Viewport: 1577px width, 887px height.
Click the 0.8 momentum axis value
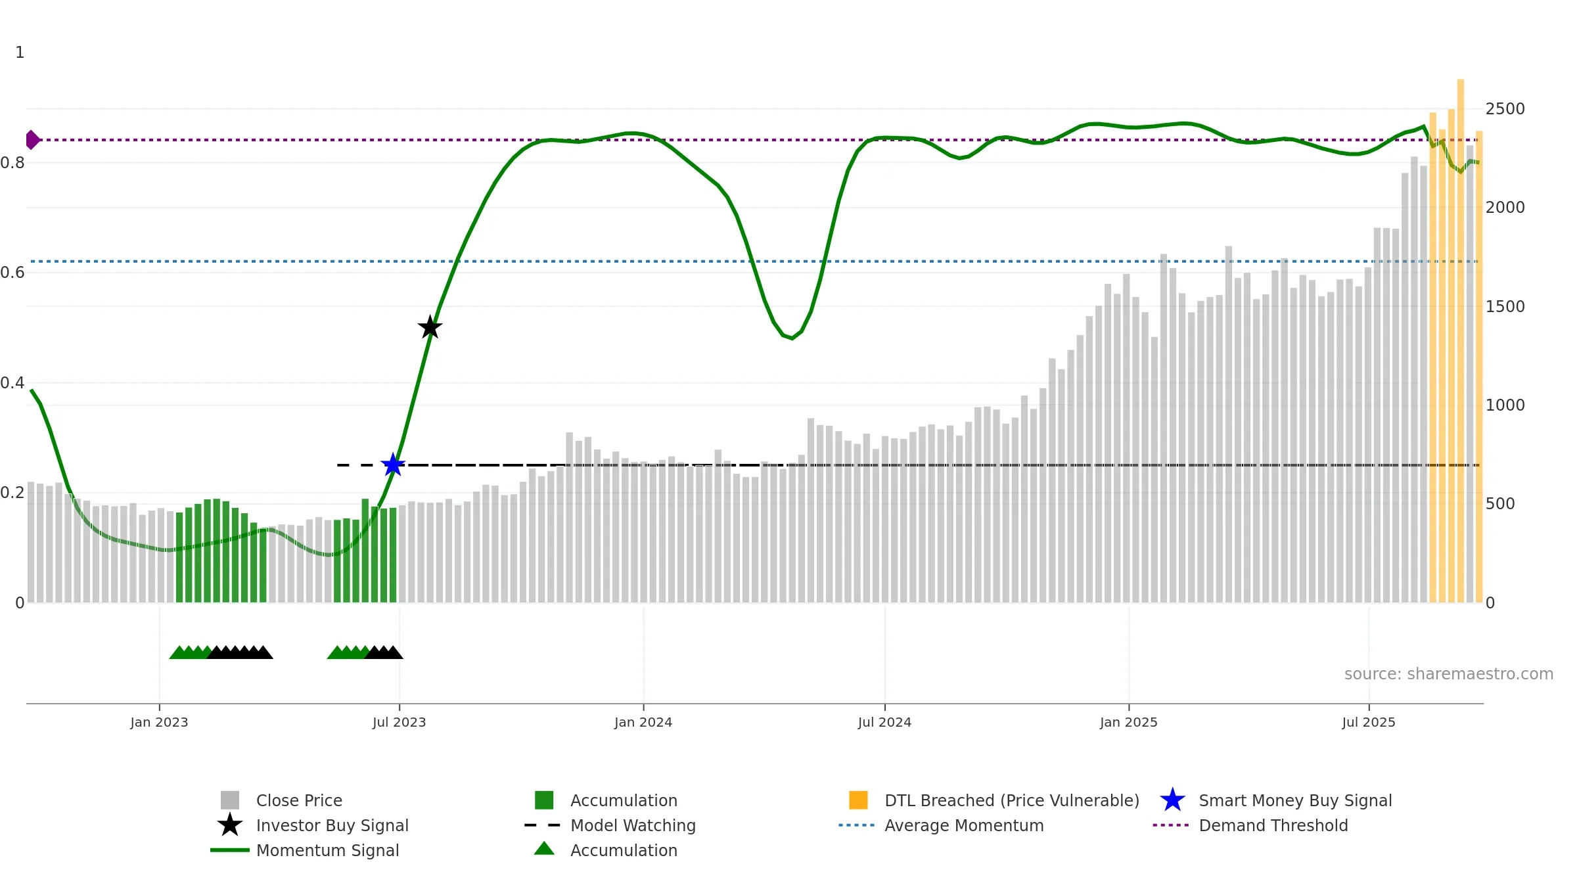[x=12, y=162]
